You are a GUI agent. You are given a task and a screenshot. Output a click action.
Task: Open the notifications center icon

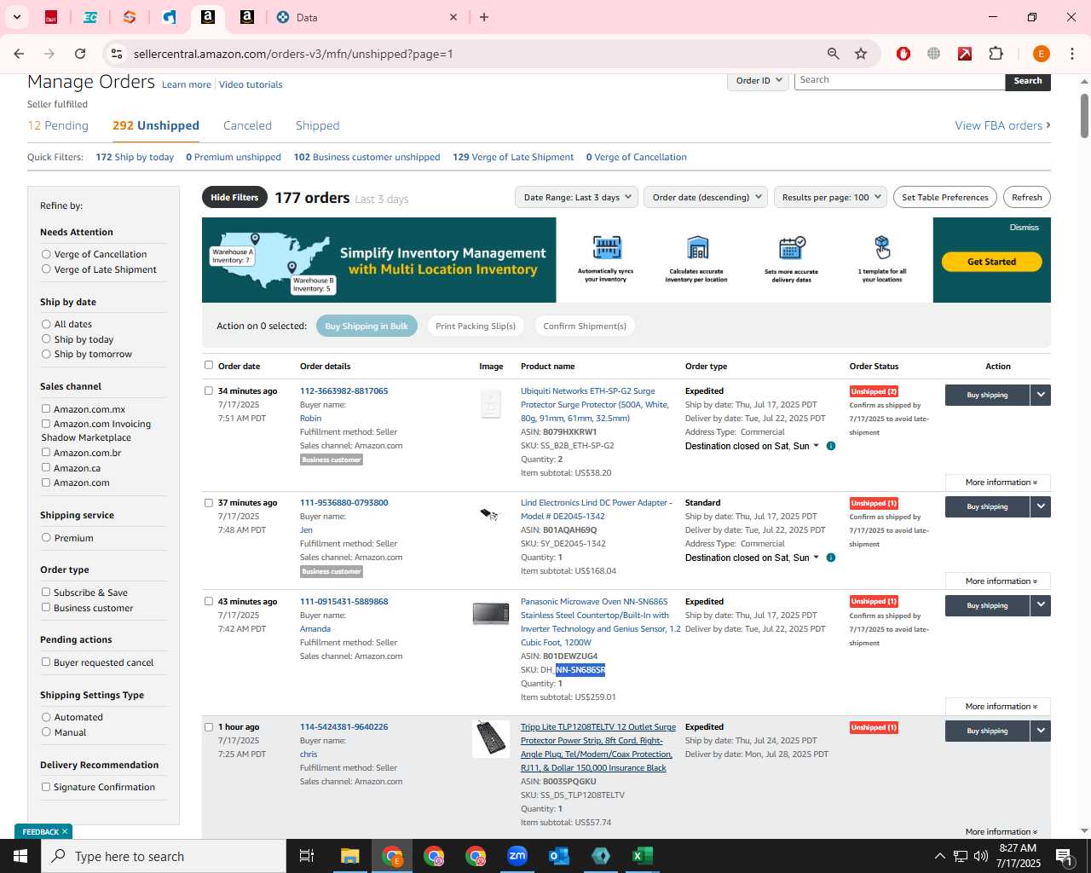click(x=1064, y=856)
